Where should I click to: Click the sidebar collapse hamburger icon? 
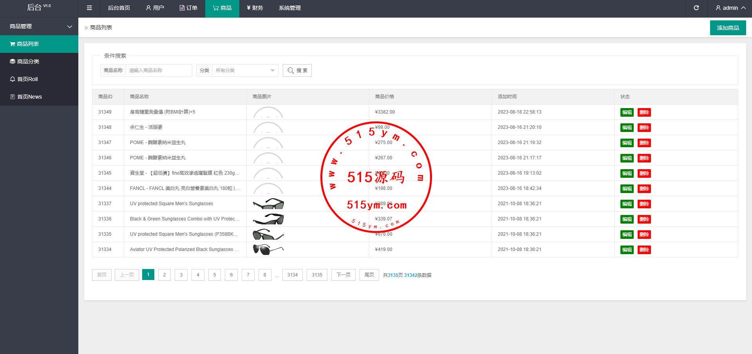[x=89, y=8]
